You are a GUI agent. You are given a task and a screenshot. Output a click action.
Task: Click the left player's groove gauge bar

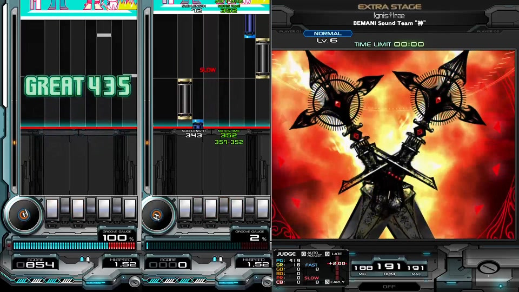[74, 245]
